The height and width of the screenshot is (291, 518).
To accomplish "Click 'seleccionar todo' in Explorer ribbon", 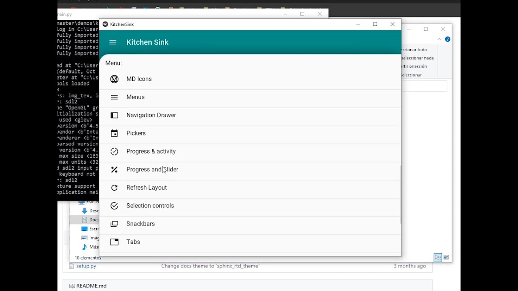I will tap(414, 50).
